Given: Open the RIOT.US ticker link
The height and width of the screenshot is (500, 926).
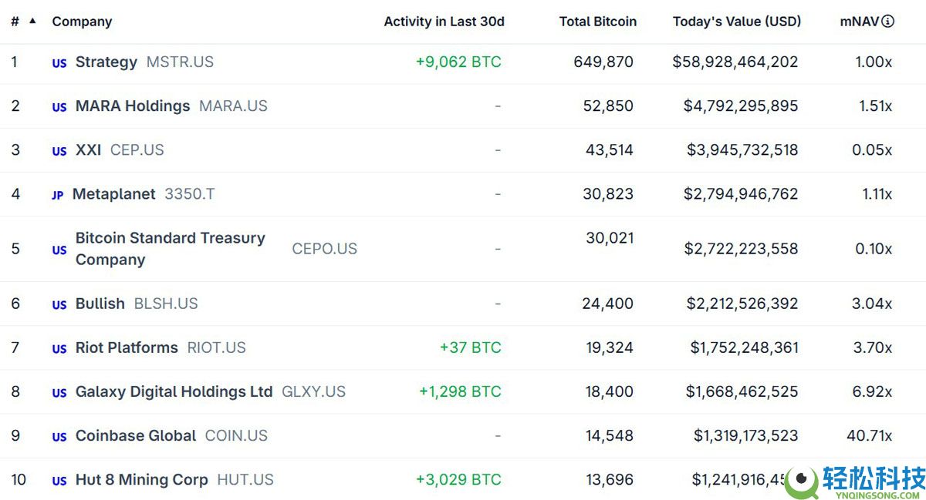Looking at the screenshot, I should pyautogui.click(x=216, y=348).
